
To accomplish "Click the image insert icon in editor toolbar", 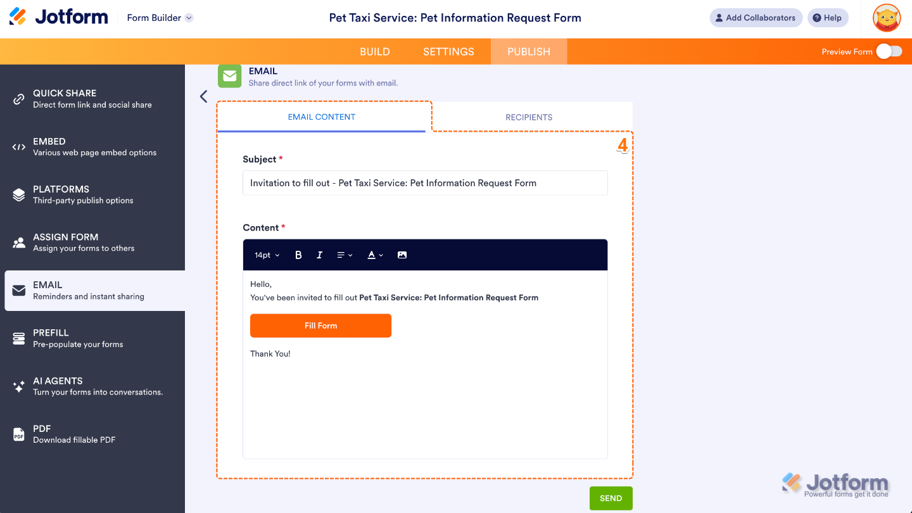I will click(402, 255).
